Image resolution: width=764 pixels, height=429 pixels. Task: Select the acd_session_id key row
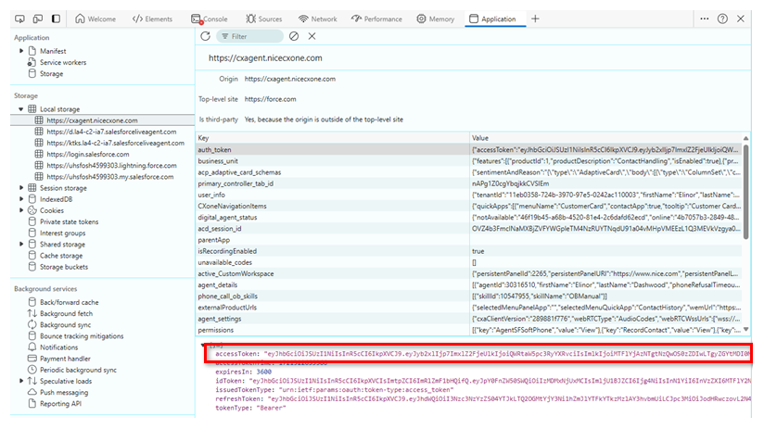coord(469,228)
